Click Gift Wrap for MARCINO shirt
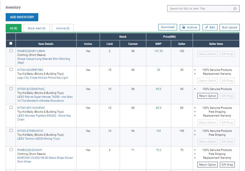 point(227,165)
